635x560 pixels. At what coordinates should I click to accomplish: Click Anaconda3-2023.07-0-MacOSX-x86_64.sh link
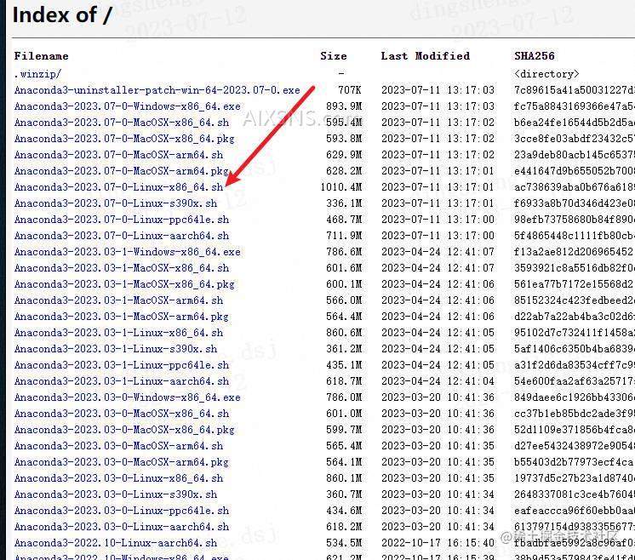point(122,123)
